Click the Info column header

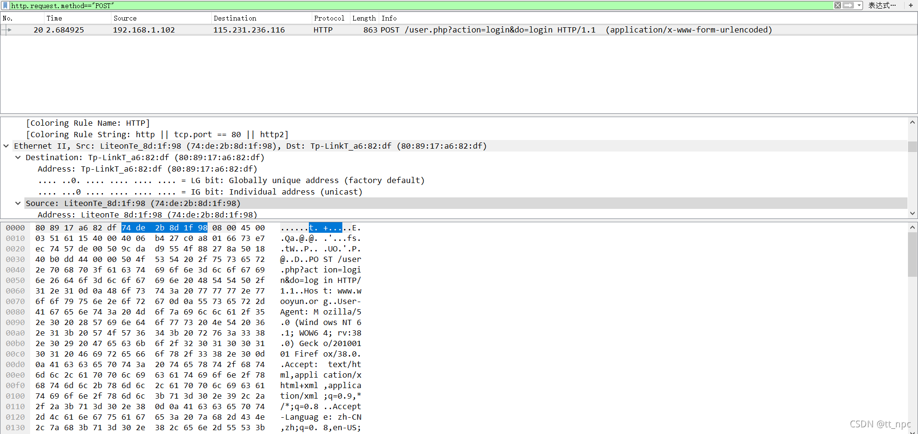click(648, 18)
